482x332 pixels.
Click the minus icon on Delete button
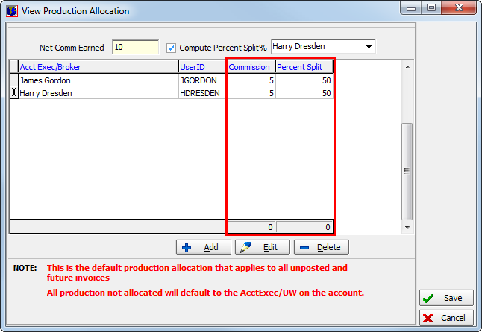[x=304, y=247]
